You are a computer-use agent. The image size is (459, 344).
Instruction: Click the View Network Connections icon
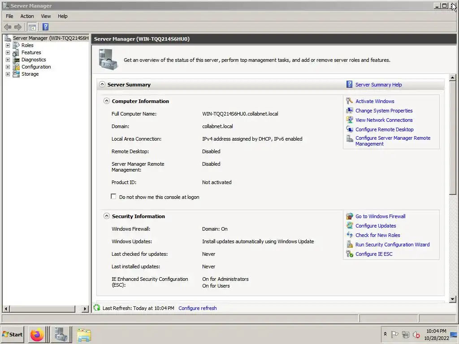coord(350,120)
